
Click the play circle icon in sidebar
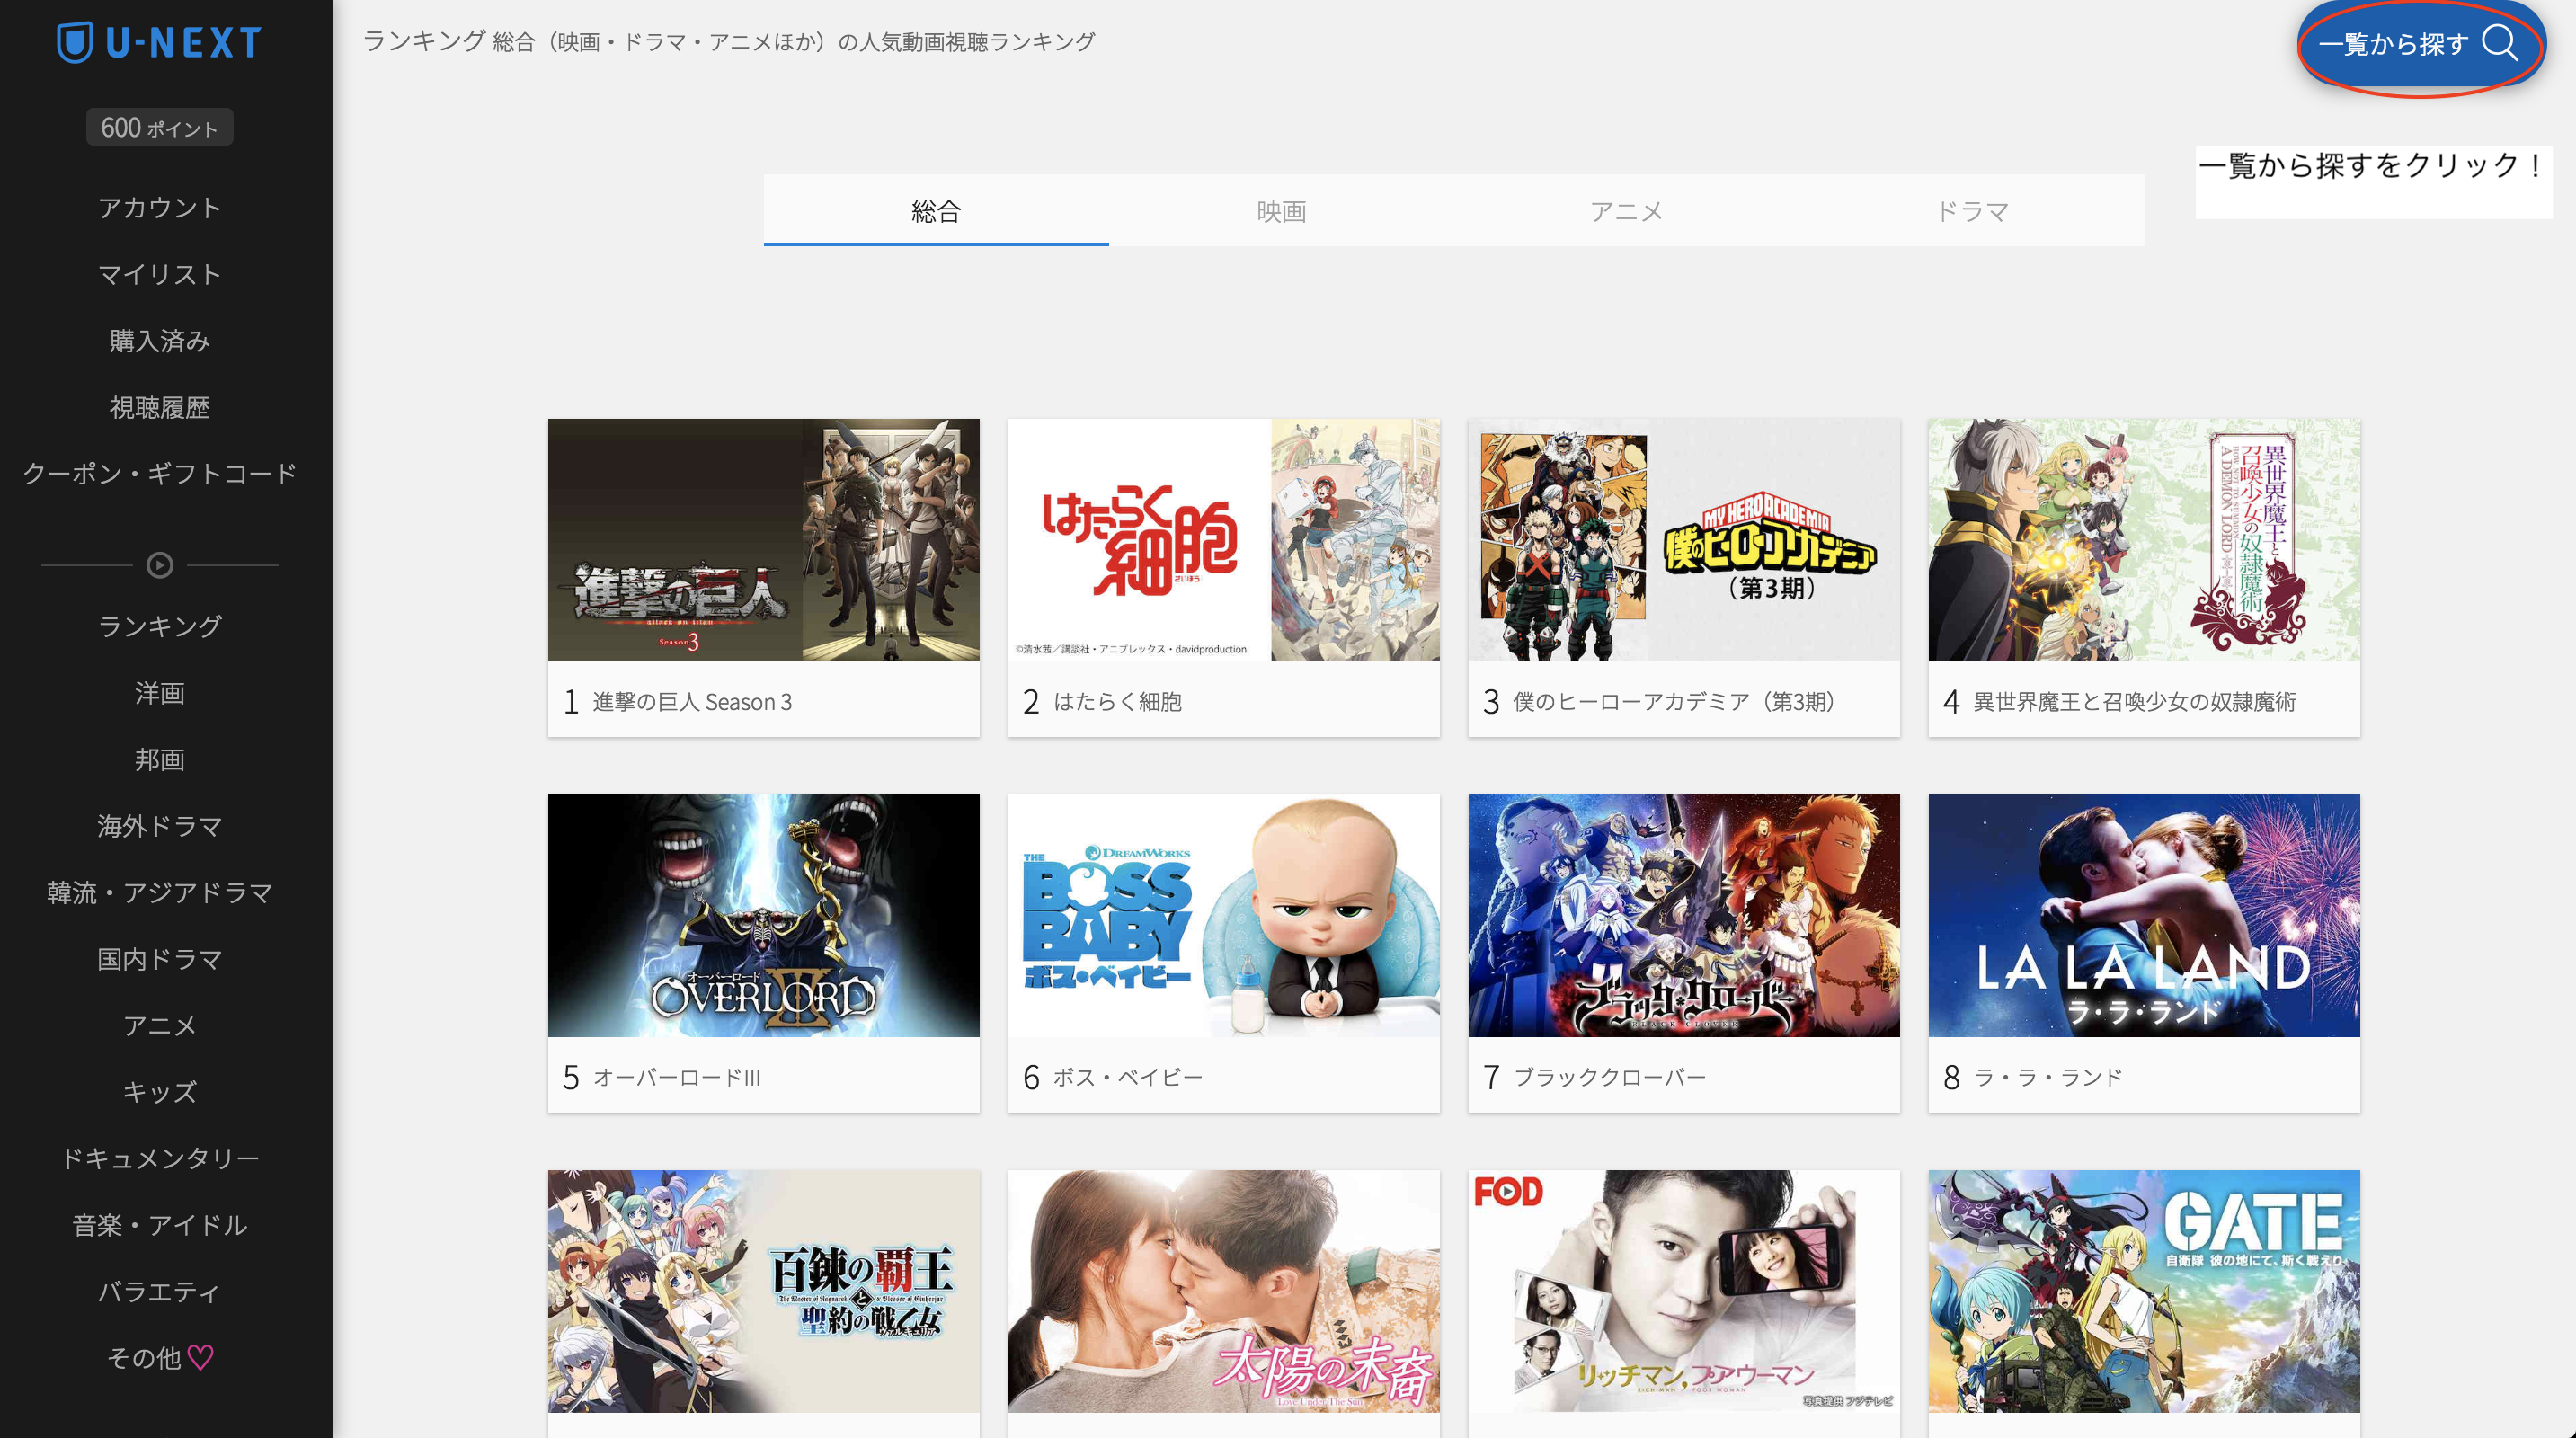click(160, 565)
